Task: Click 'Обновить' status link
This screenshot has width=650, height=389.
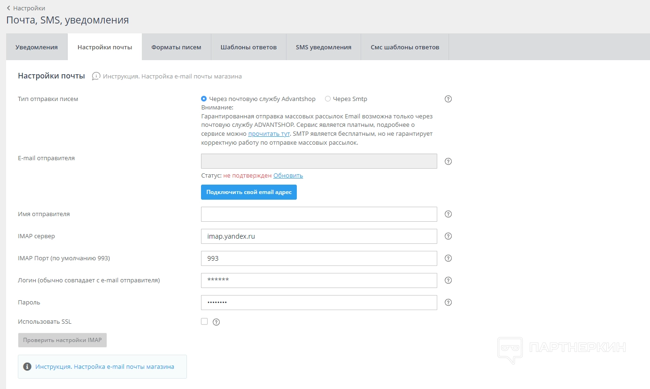Action: [x=288, y=176]
